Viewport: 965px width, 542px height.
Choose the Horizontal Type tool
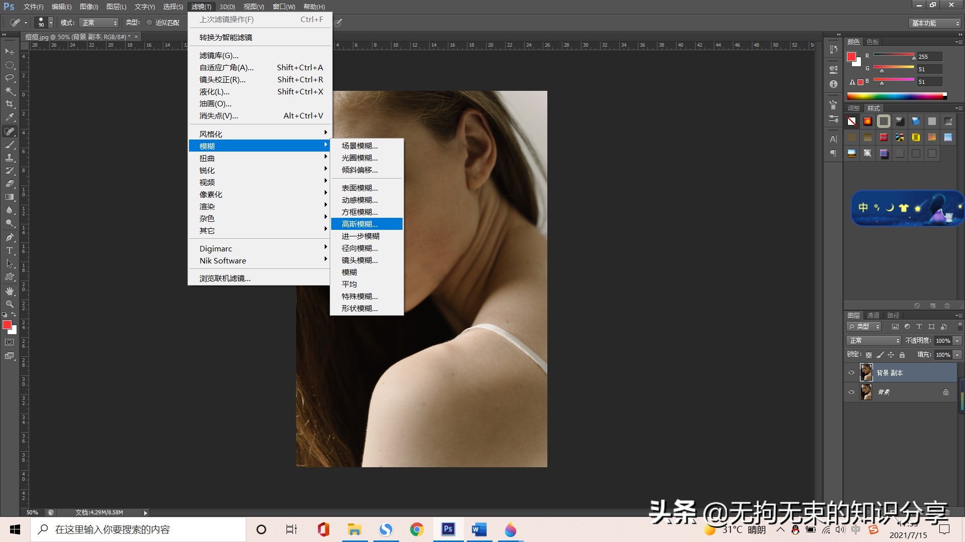pyautogui.click(x=9, y=250)
